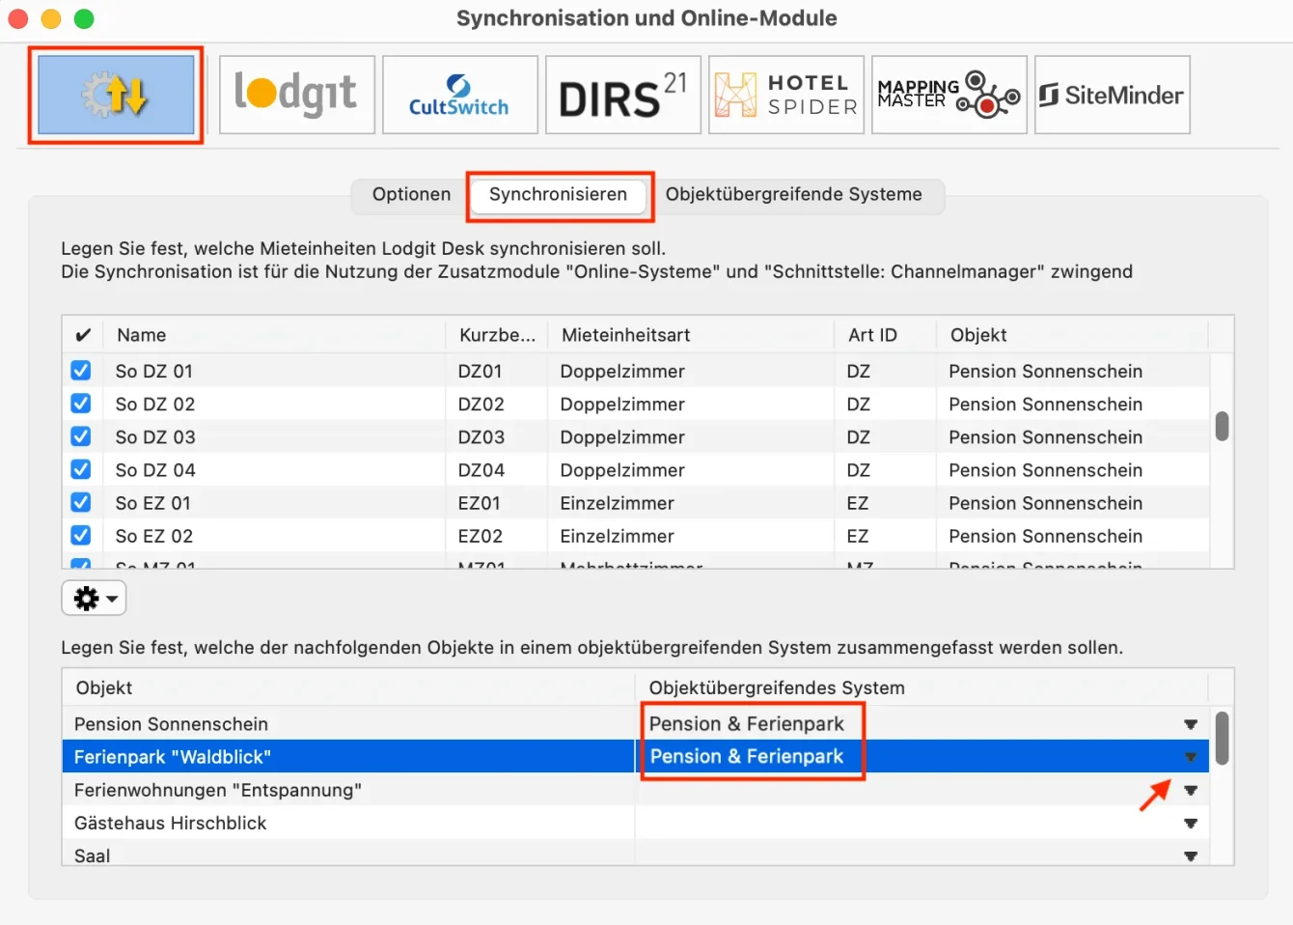The image size is (1293, 925).
Task: Open the DIRS21 module
Action: (623, 95)
